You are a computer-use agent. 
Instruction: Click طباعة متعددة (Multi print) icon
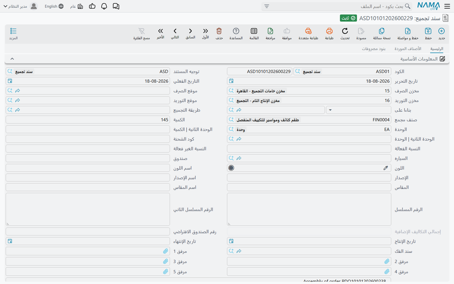click(308, 31)
